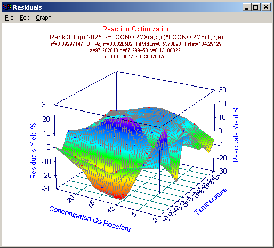Click the left Z-axis tick label 30

(46, 105)
